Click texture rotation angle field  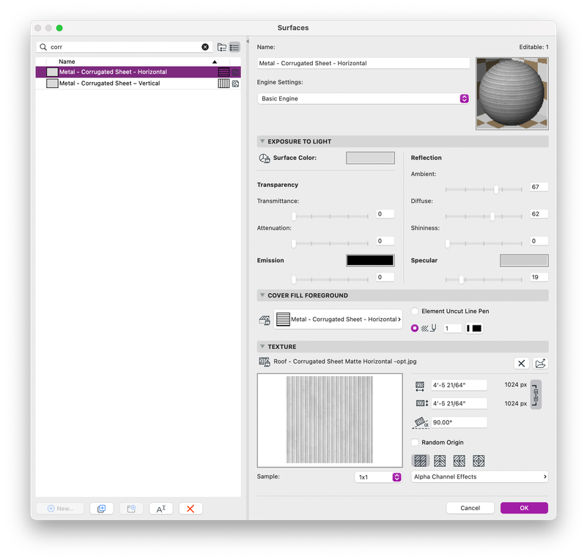click(459, 423)
